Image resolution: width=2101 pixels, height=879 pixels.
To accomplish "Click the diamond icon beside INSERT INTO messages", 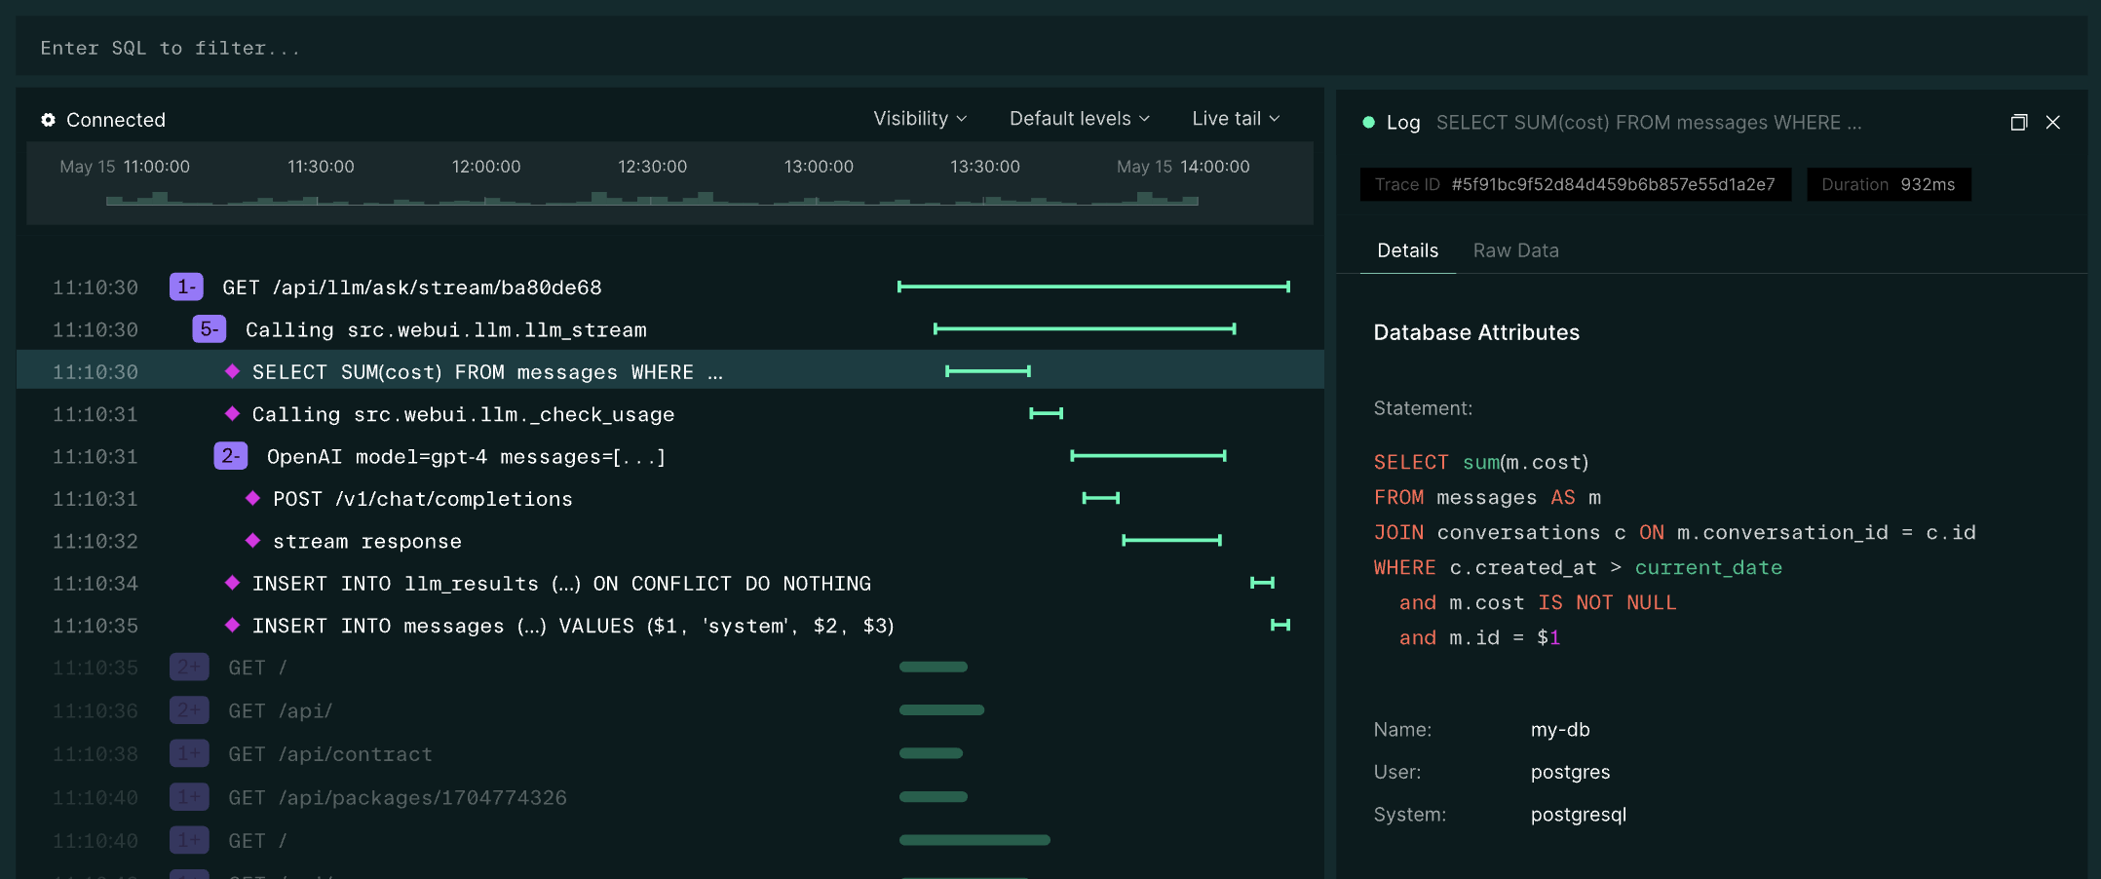I will click(232, 625).
